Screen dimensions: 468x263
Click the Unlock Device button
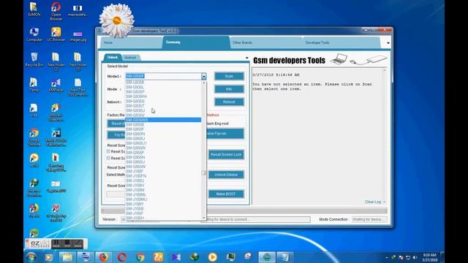click(226, 175)
